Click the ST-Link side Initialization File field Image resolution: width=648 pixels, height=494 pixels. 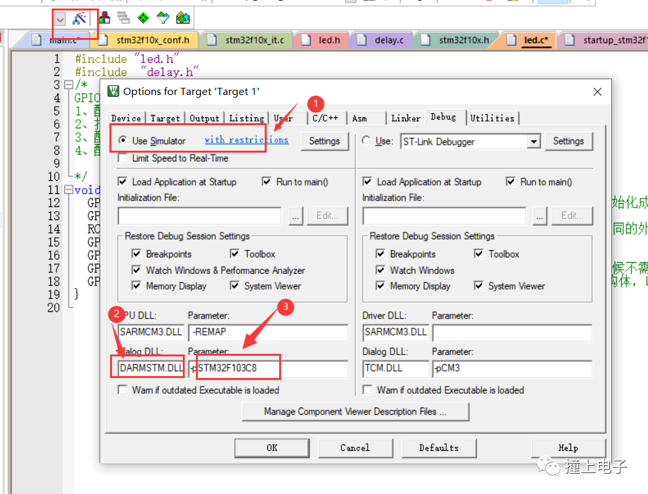(444, 216)
